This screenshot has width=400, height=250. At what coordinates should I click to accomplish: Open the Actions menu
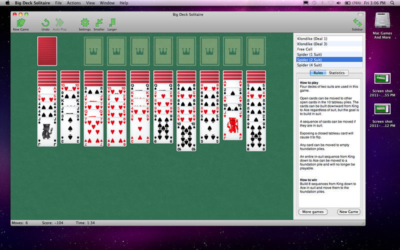[x=73, y=3]
